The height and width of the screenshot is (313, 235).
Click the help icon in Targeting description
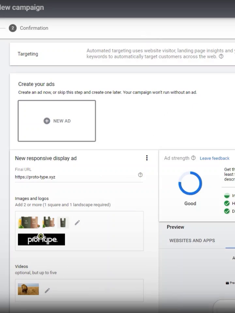(x=221, y=57)
